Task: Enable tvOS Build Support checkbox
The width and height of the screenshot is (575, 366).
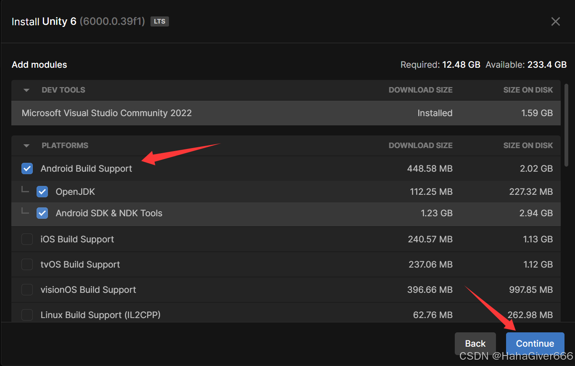Action: click(x=27, y=265)
